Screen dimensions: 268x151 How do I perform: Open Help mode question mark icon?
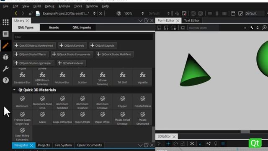pos(5,80)
